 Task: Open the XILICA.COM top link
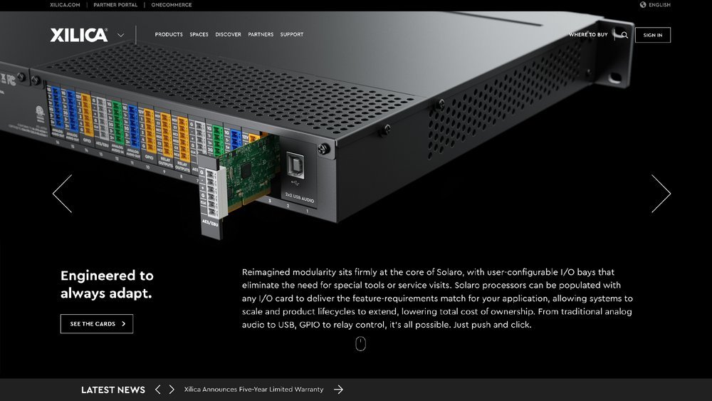(x=65, y=5)
